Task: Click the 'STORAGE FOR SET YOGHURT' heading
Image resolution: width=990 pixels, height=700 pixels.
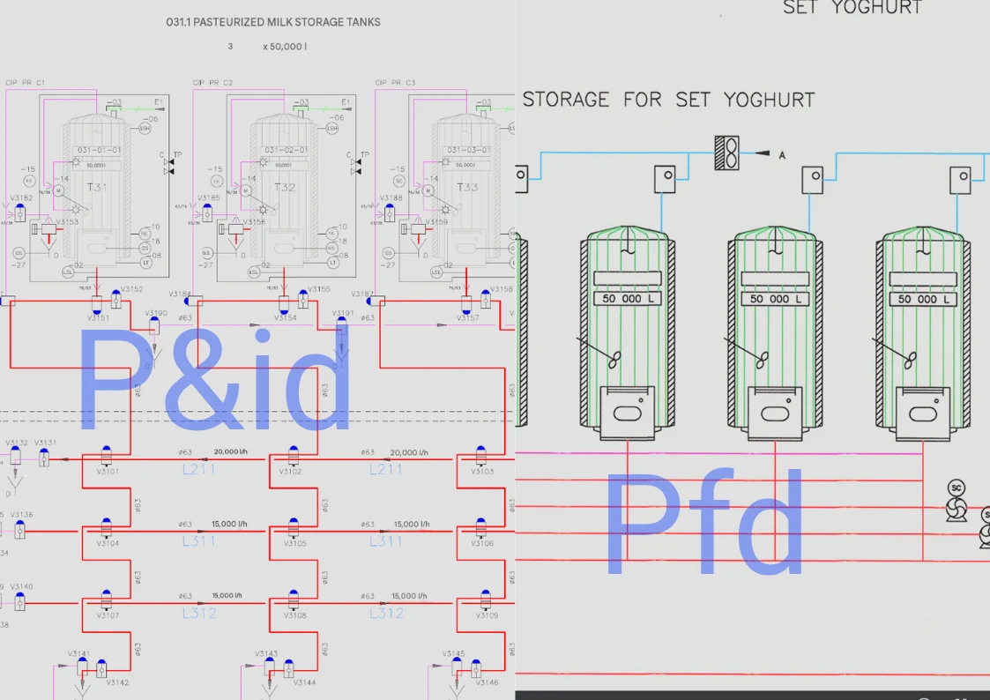Action: [x=668, y=100]
